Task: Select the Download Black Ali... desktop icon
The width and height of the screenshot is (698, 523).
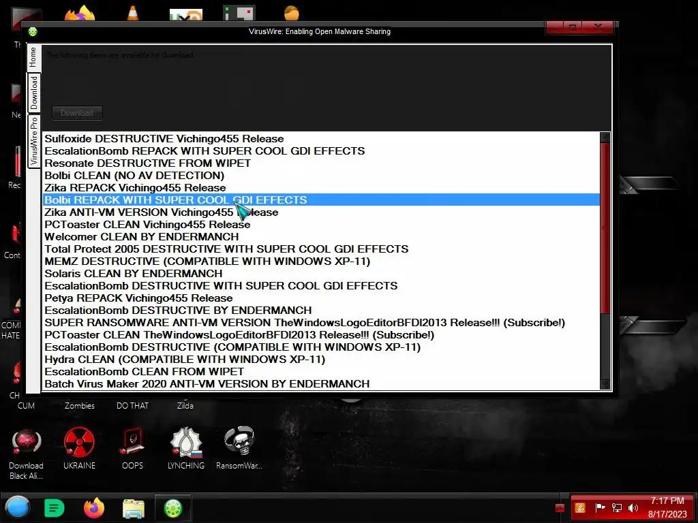Action: pyautogui.click(x=27, y=453)
